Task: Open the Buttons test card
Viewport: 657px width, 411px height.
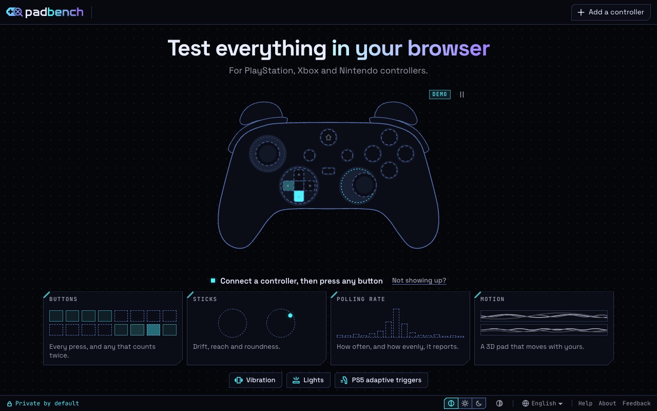Action: click(x=113, y=328)
